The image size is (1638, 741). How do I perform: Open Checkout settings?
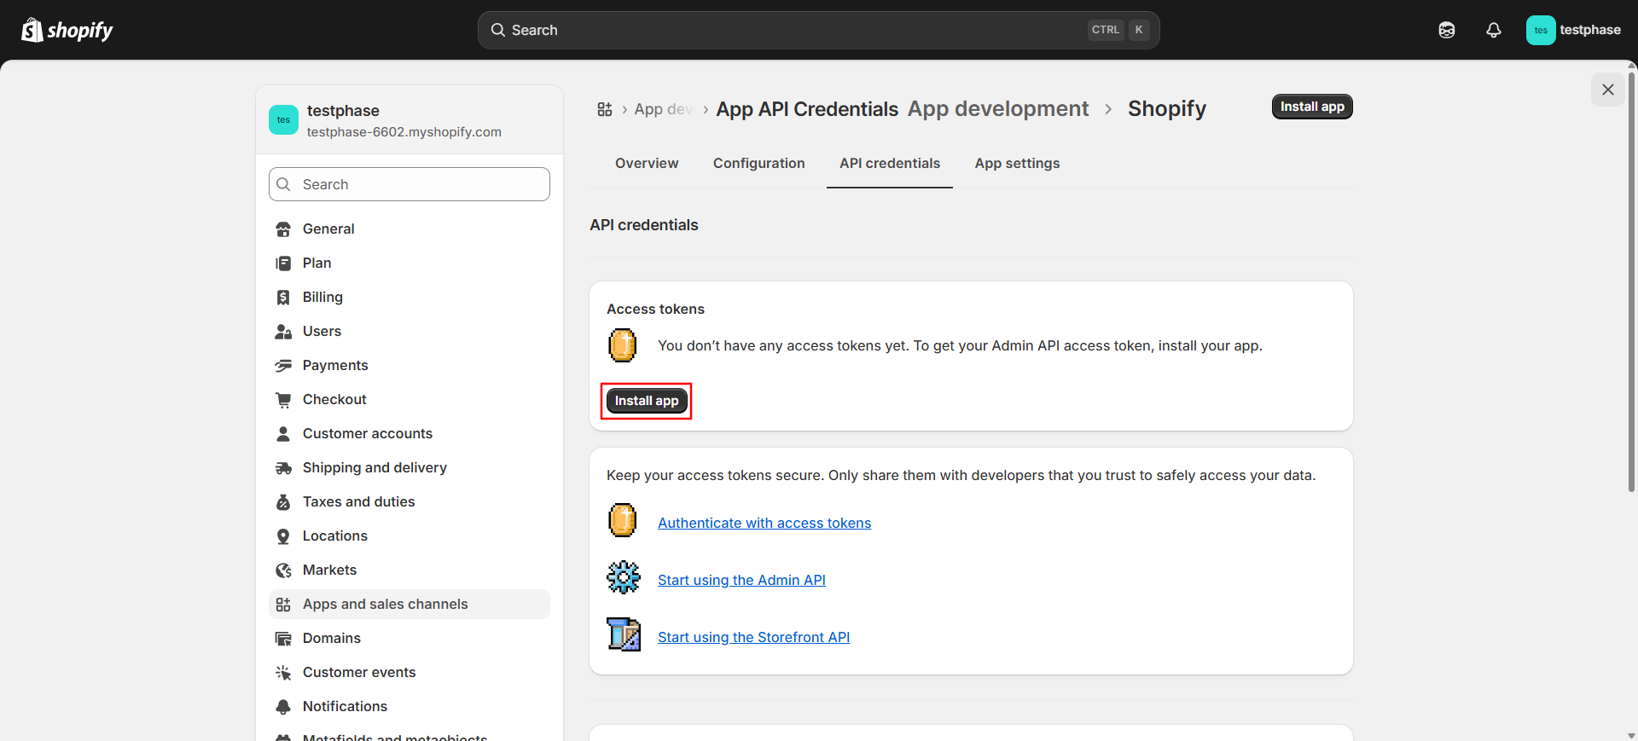[409, 399]
